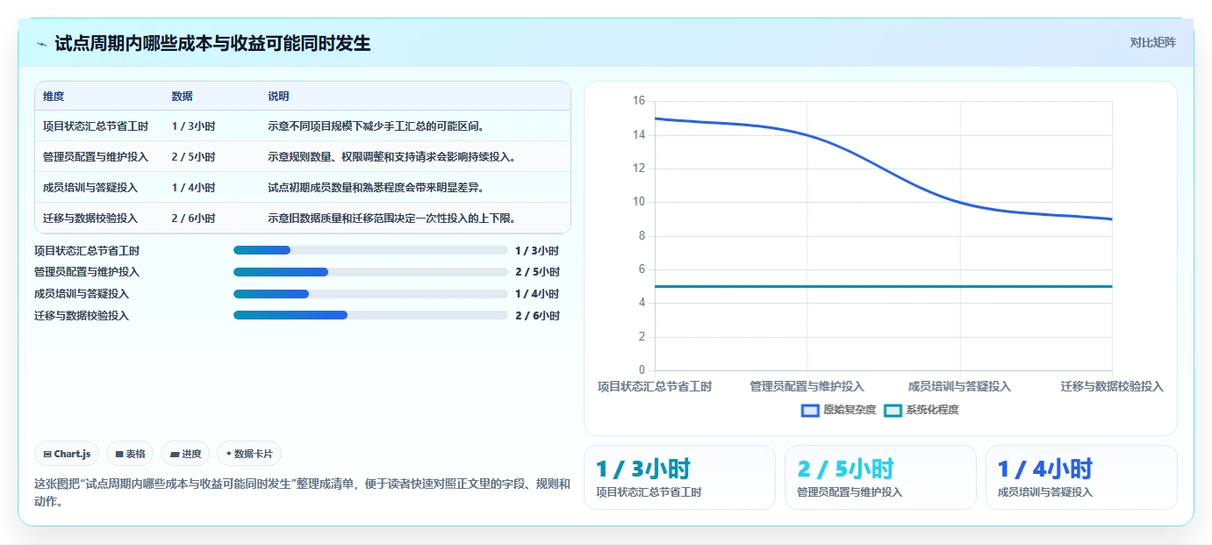Click the lightning icon beside the title
The image size is (1212, 545).
tap(42, 44)
